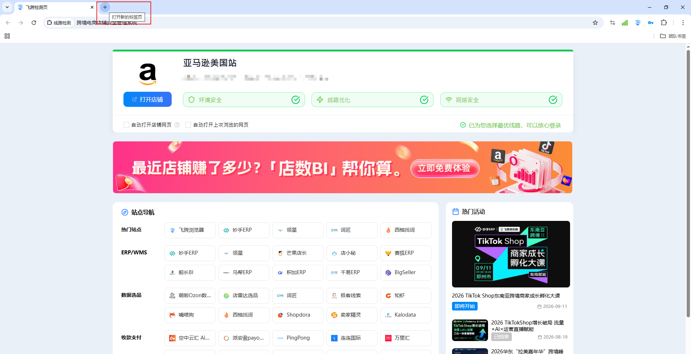Click the 环境安全 status box
Viewport: 691px width, 354px height.
pos(244,100)
